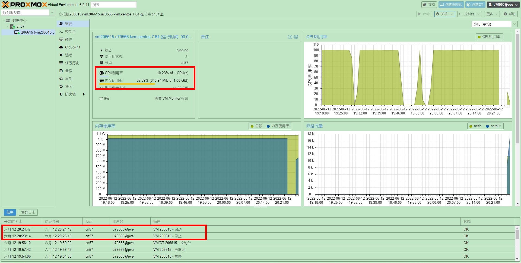The width and height of the screenshot is (521, 263).
Task: Click the 启动 start button
Action: (x=424, y=14)
